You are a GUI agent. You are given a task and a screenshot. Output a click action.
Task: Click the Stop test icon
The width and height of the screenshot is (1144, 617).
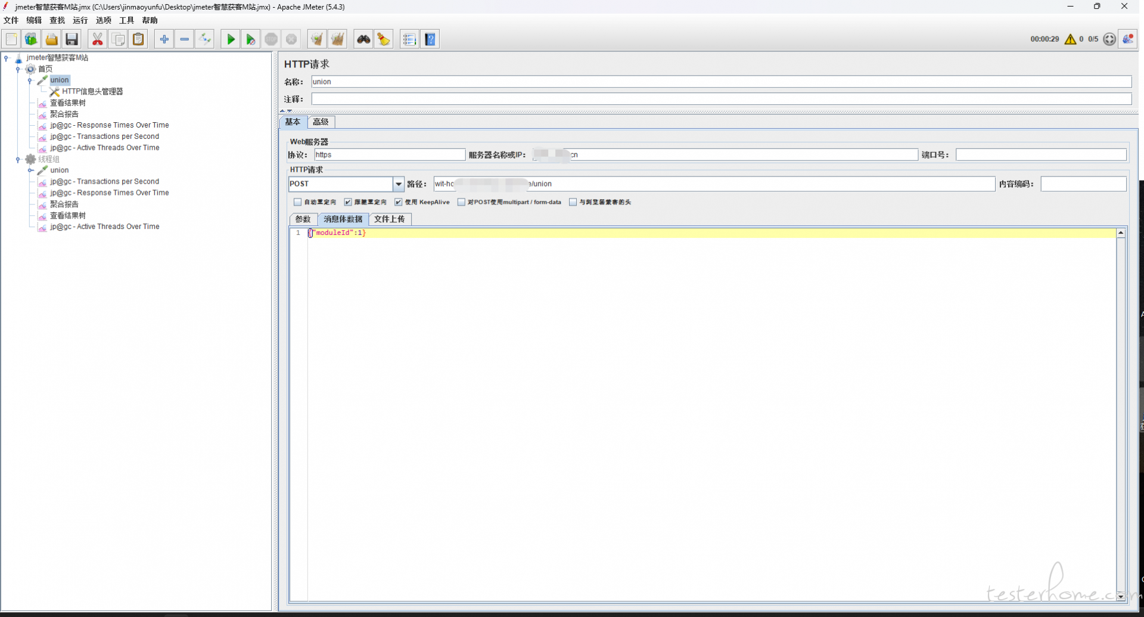coord(271,39)
